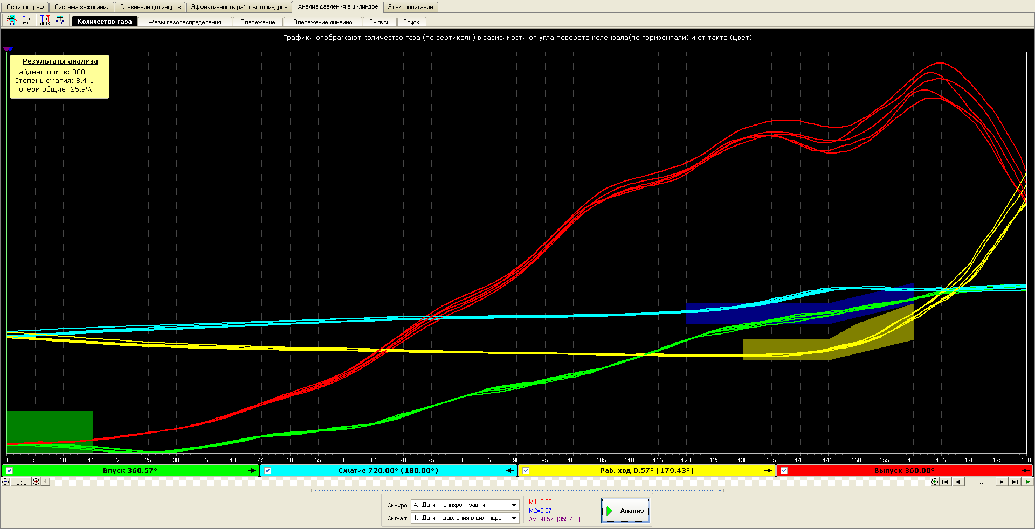Switch to Сравнение цилиндров tab

[x=150, y=7]
